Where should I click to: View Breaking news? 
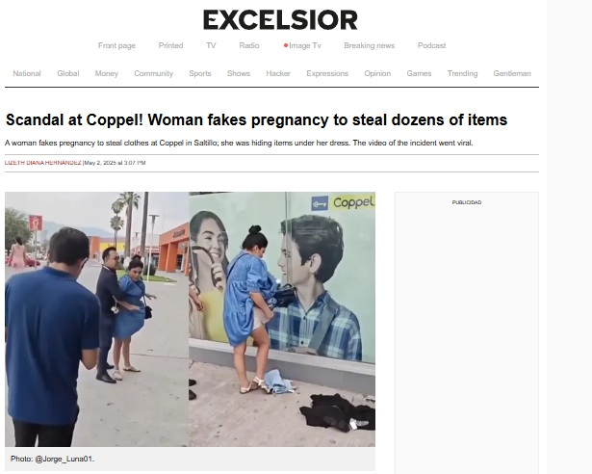370,45
